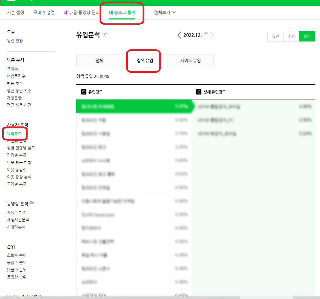This screenshot has height=299, width=320.
Task: Open 이웃 방문 현황 in the sidebar
Action: coord(19,162)
